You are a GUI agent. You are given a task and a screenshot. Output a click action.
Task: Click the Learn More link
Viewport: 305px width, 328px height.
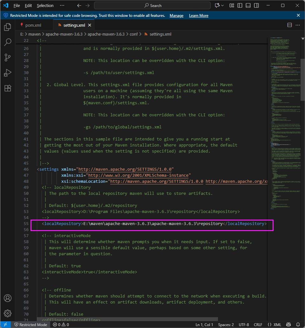199,16
